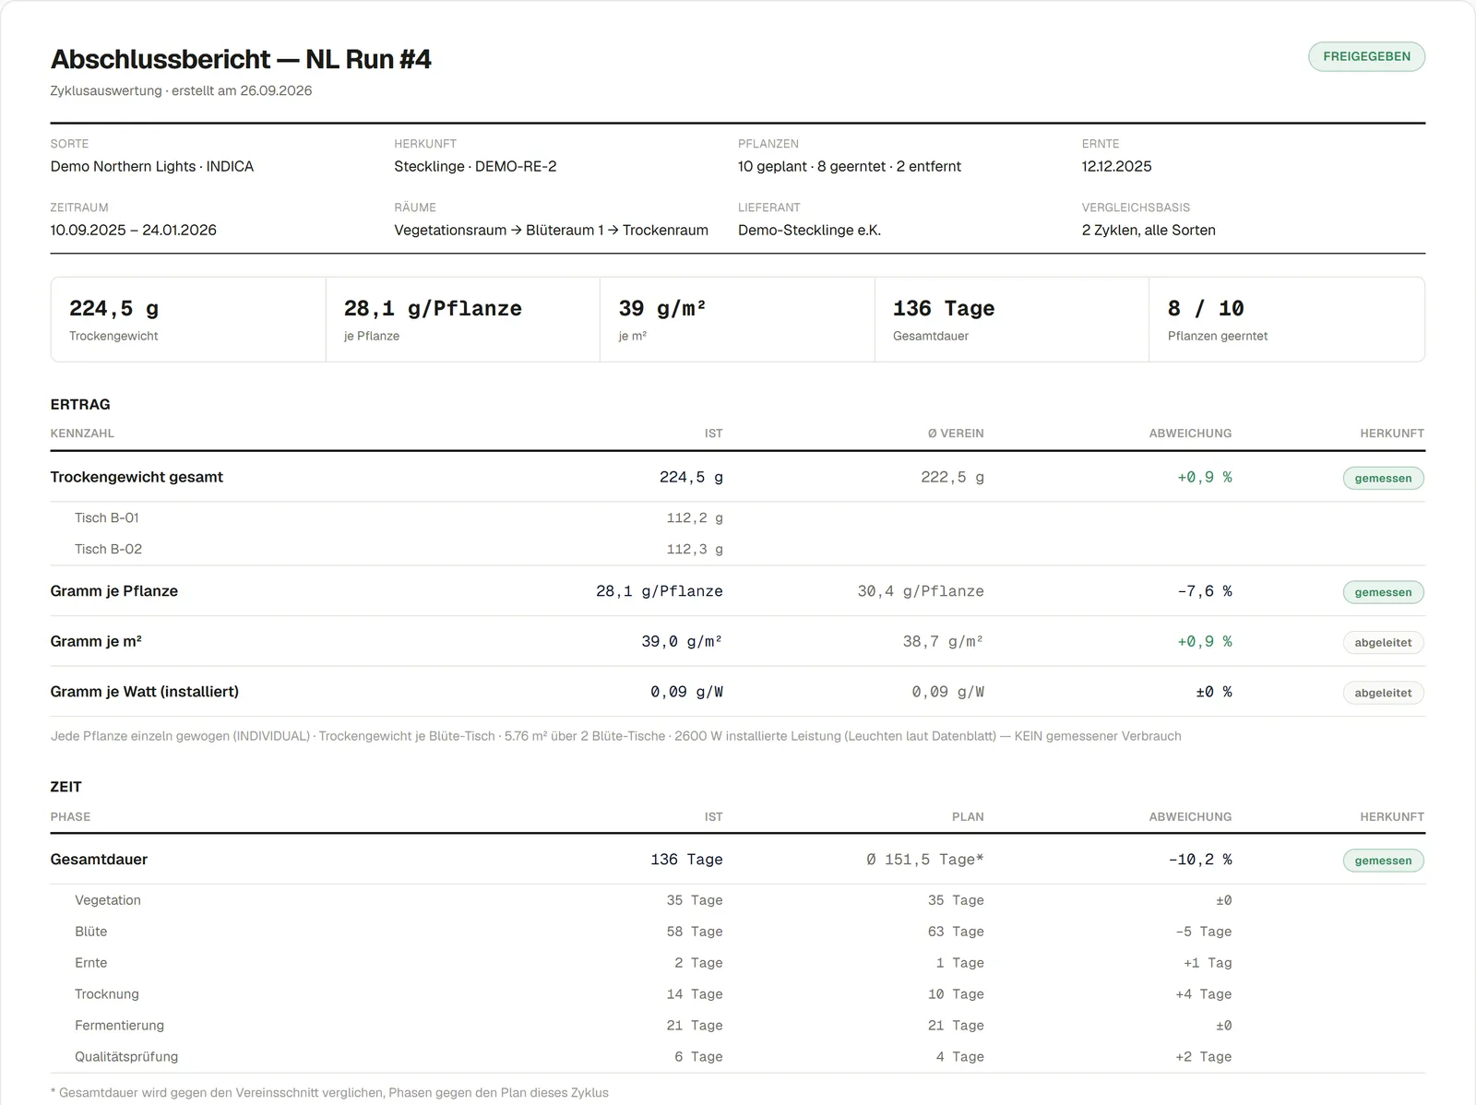Click the Zeitraum value 10.09.2025 – 24.01.2026
Image resolution: width=1476 pixels, height=1105 pixels.
click(134, 230)
